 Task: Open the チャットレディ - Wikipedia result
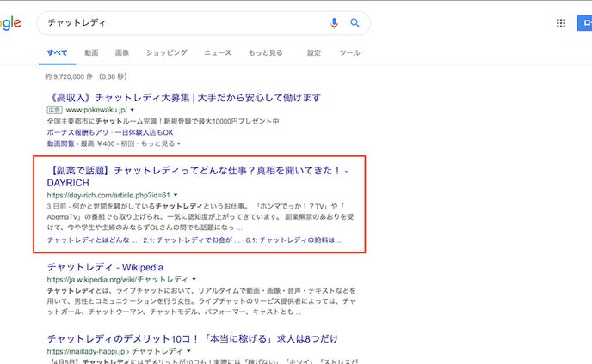[x=105, y=267]
